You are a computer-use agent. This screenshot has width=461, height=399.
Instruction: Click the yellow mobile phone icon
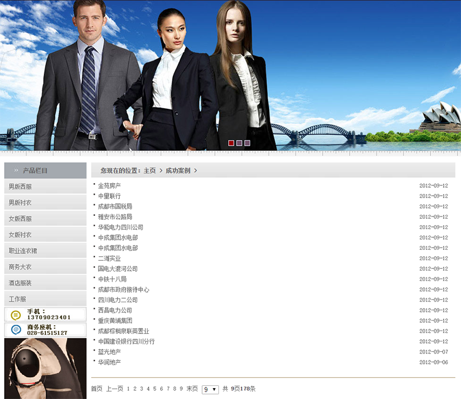16,314
